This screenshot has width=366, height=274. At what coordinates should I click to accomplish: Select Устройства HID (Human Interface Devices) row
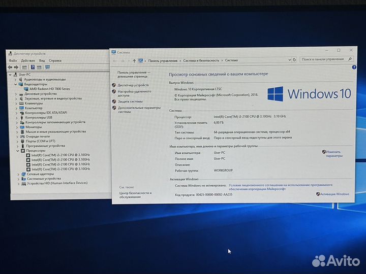click(57, 183)
